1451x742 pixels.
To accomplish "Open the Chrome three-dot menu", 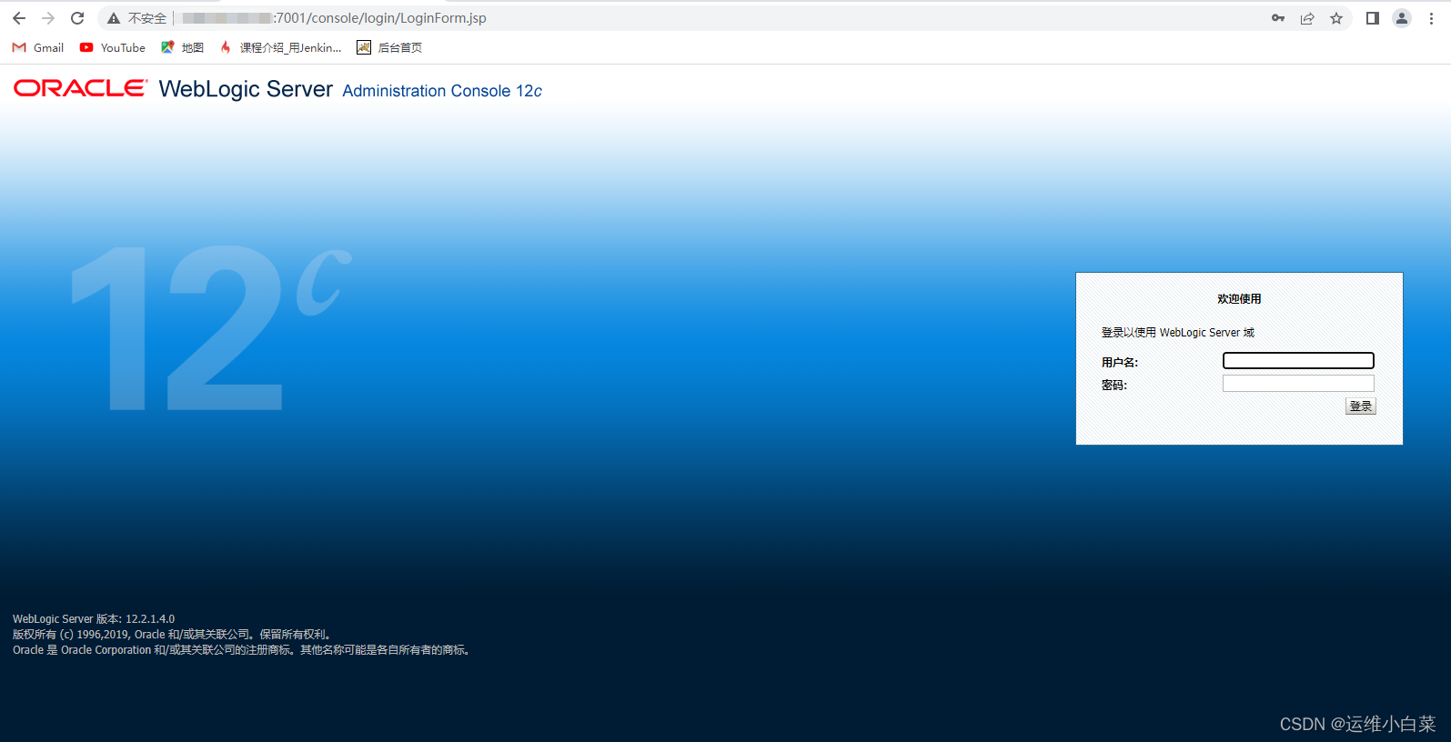I will (1431, 18).
